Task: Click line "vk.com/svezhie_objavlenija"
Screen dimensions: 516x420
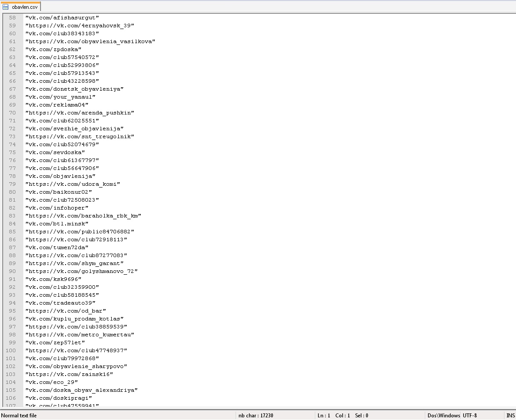Action: click(x=74, y=129)
